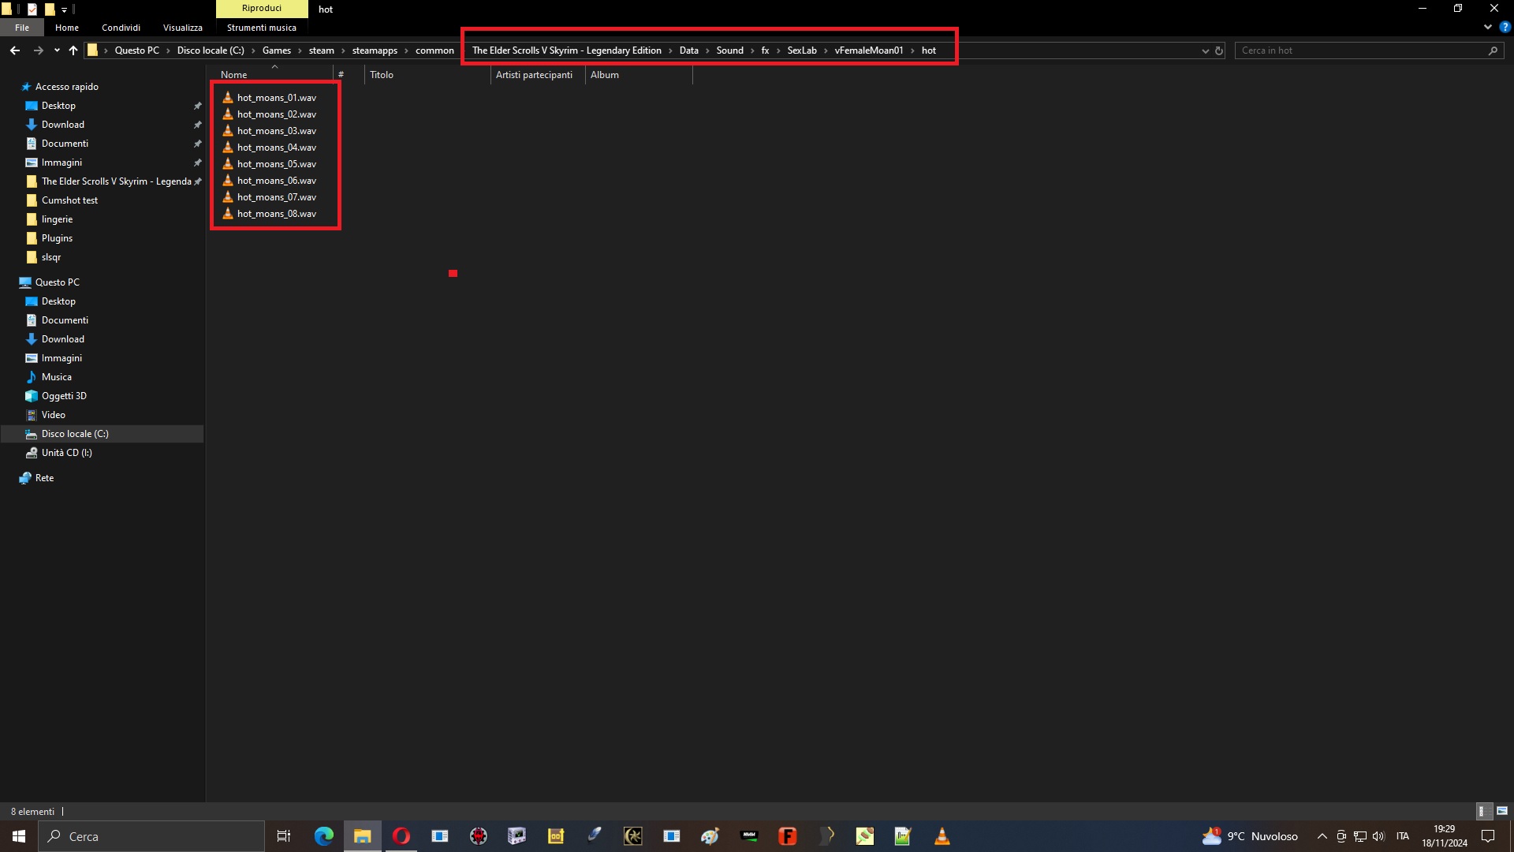1514x852 pixels.
Task: Open File Explorer taskbar icon
Action: [362, 836]
